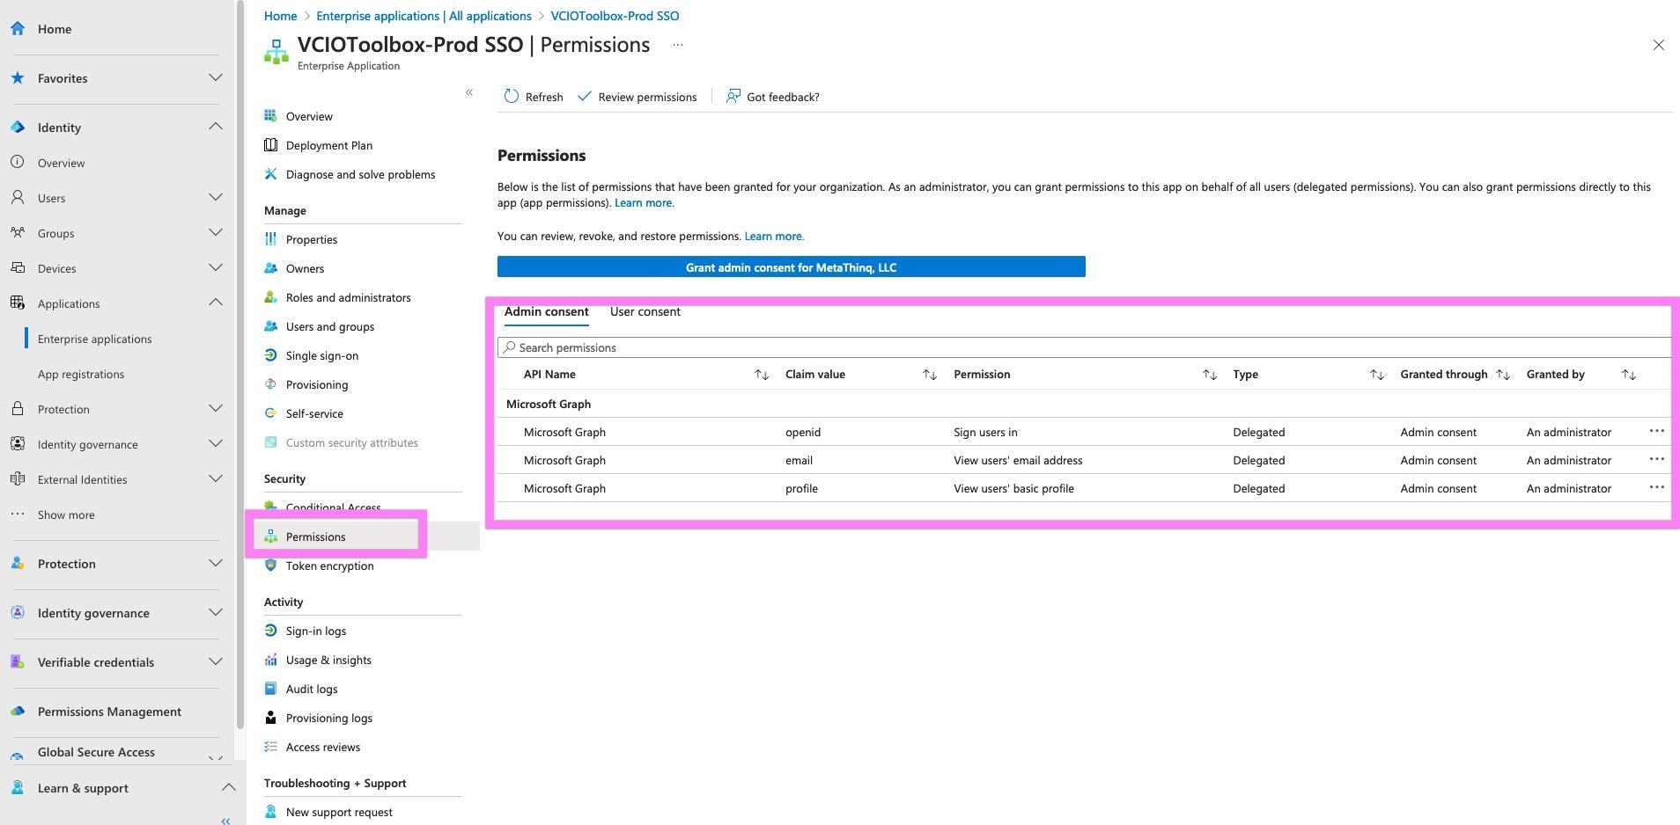Click the left navigation vertical scrollbar

pos(240,365)
